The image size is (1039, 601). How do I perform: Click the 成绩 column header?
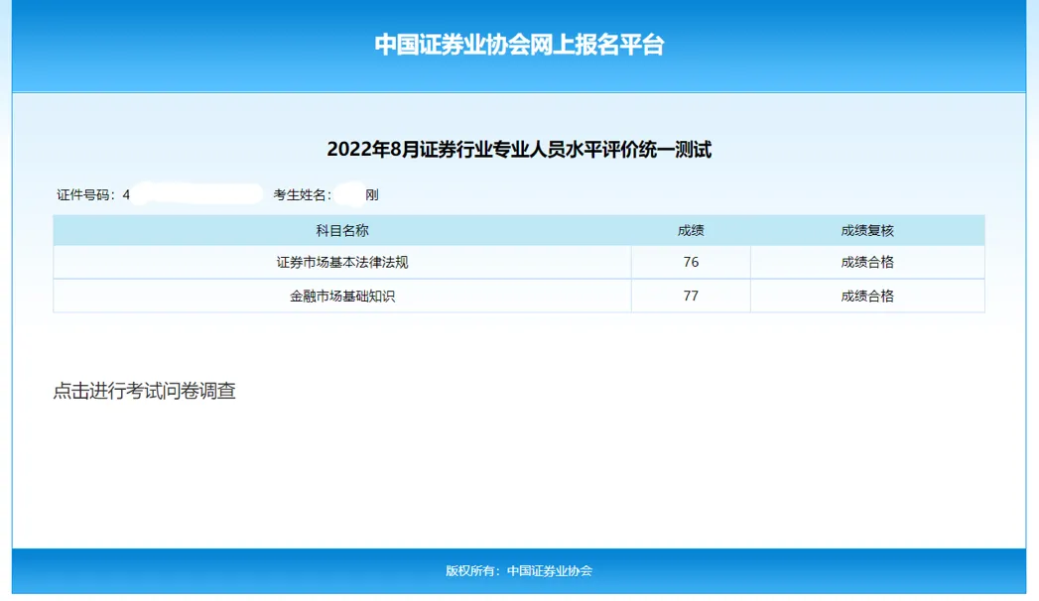coord(691,230)
